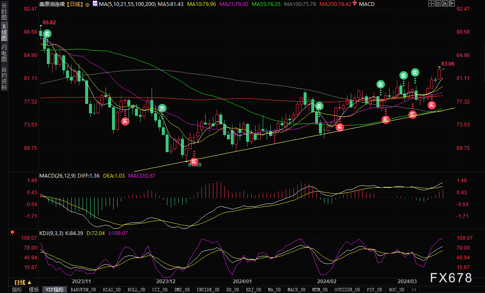Click the shift-right arrow icon at top right
Viewport: 485px width, 293px height.
tap(452, 4)
